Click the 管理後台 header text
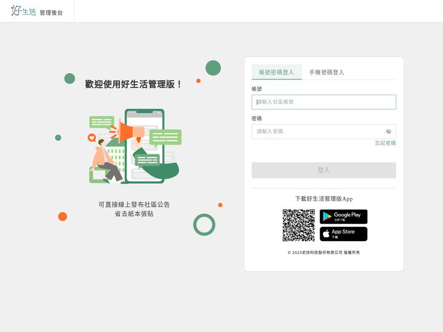 pyautogui.click(x=51, y=12)
